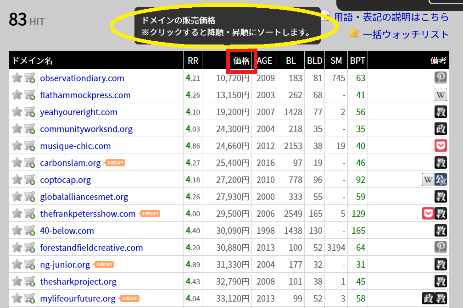Click Pinterest icon on observationdiary.com row

pos(441,78)
